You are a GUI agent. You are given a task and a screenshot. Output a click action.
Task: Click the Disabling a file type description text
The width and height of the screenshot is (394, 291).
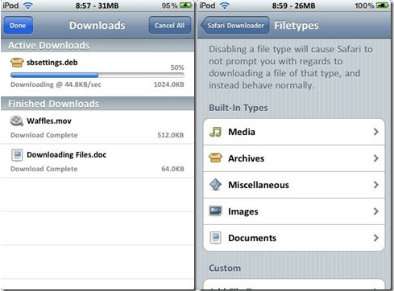tap(291, 68)
